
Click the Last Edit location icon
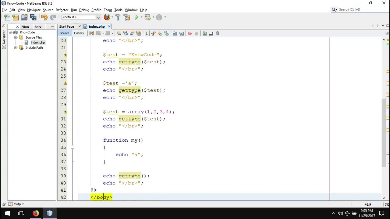pyautogui.click(x=92, y=33)
